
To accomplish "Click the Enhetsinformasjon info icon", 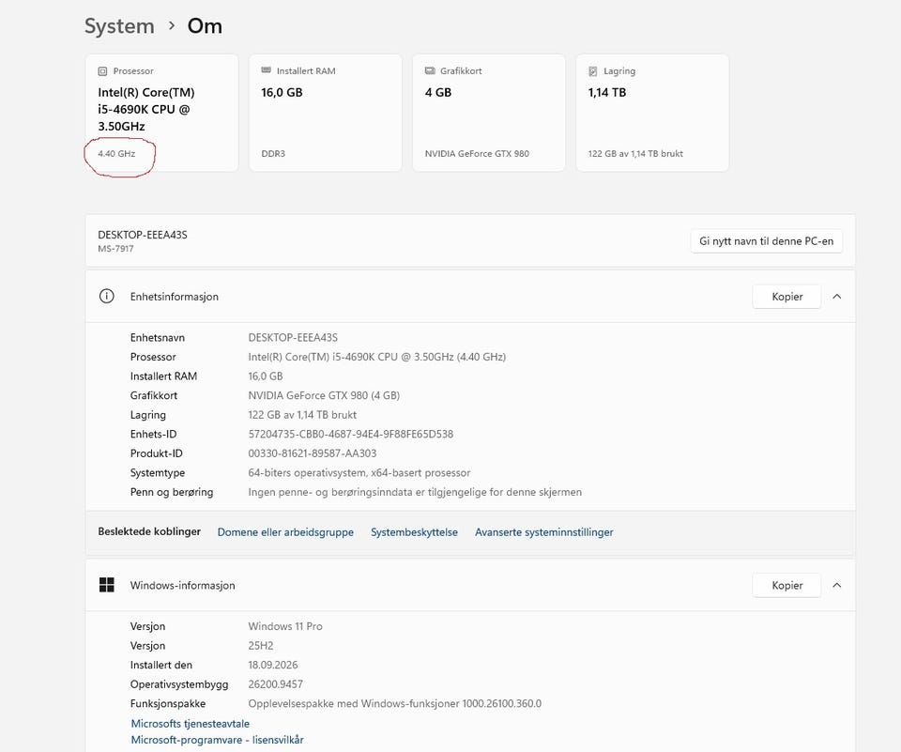I will (x=106, y=296).
